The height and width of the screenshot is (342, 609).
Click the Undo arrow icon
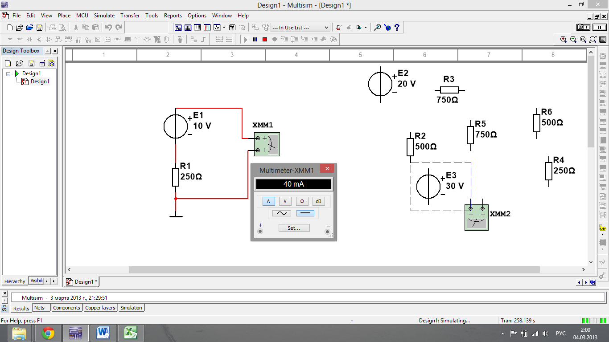(108, 28)
